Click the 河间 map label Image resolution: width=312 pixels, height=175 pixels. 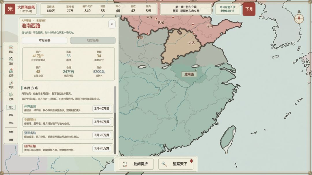point(209,26)
